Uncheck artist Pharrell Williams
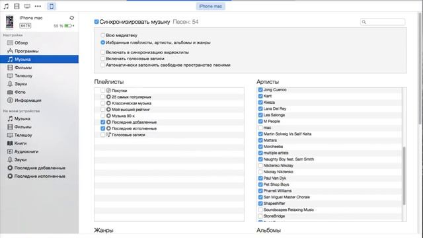This screenshot has width=423, height=238. coord(260,191)
